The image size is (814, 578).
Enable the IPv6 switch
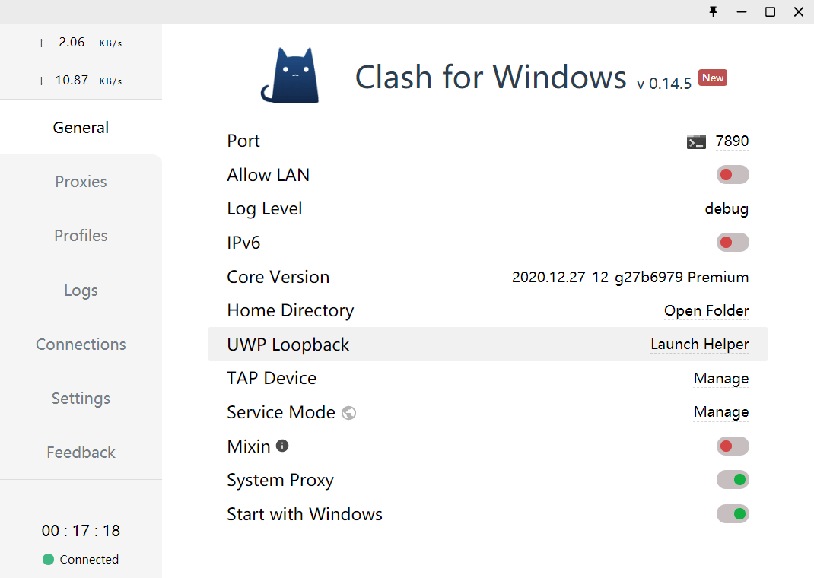tap(733, 243)
